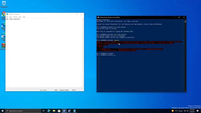201x113 pixels.
Task: Maximize the PowerShell window
Action: coord(179,18)
